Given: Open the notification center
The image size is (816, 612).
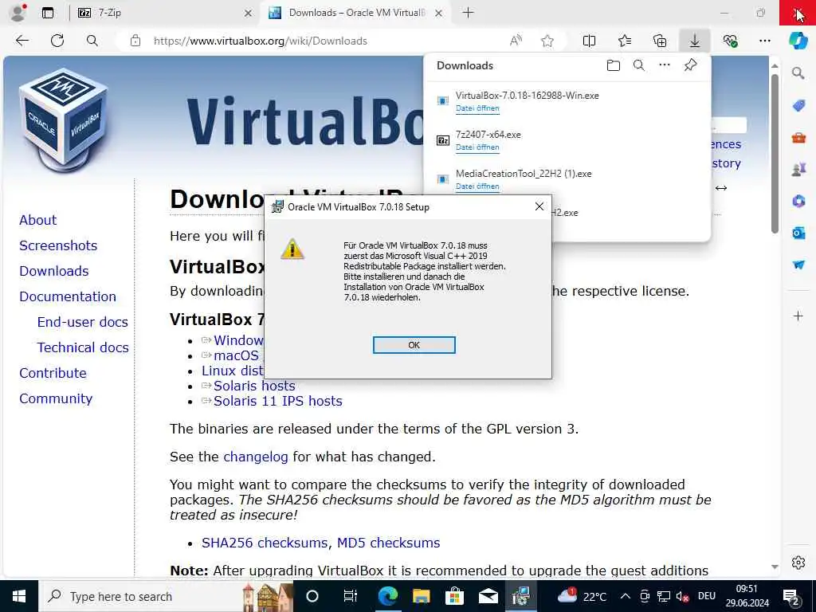Looking at the screenshot, I should pos(791,598).
